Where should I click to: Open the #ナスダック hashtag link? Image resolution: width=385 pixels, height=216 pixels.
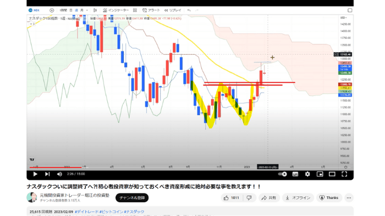134,212
